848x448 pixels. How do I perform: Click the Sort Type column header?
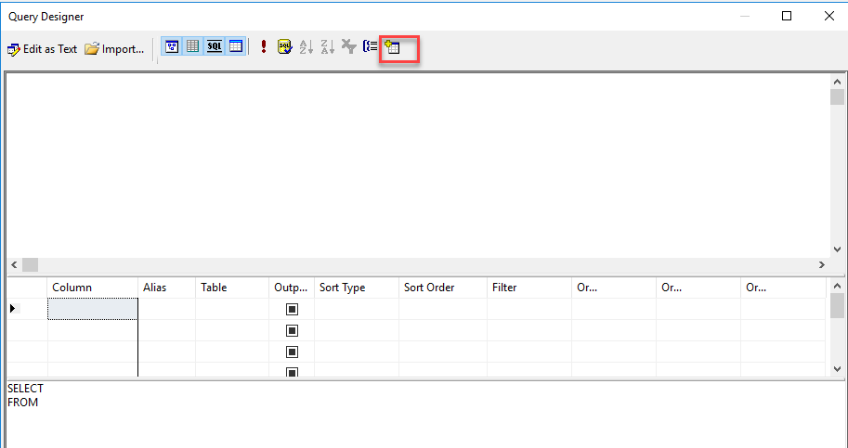tap(357, 288)
